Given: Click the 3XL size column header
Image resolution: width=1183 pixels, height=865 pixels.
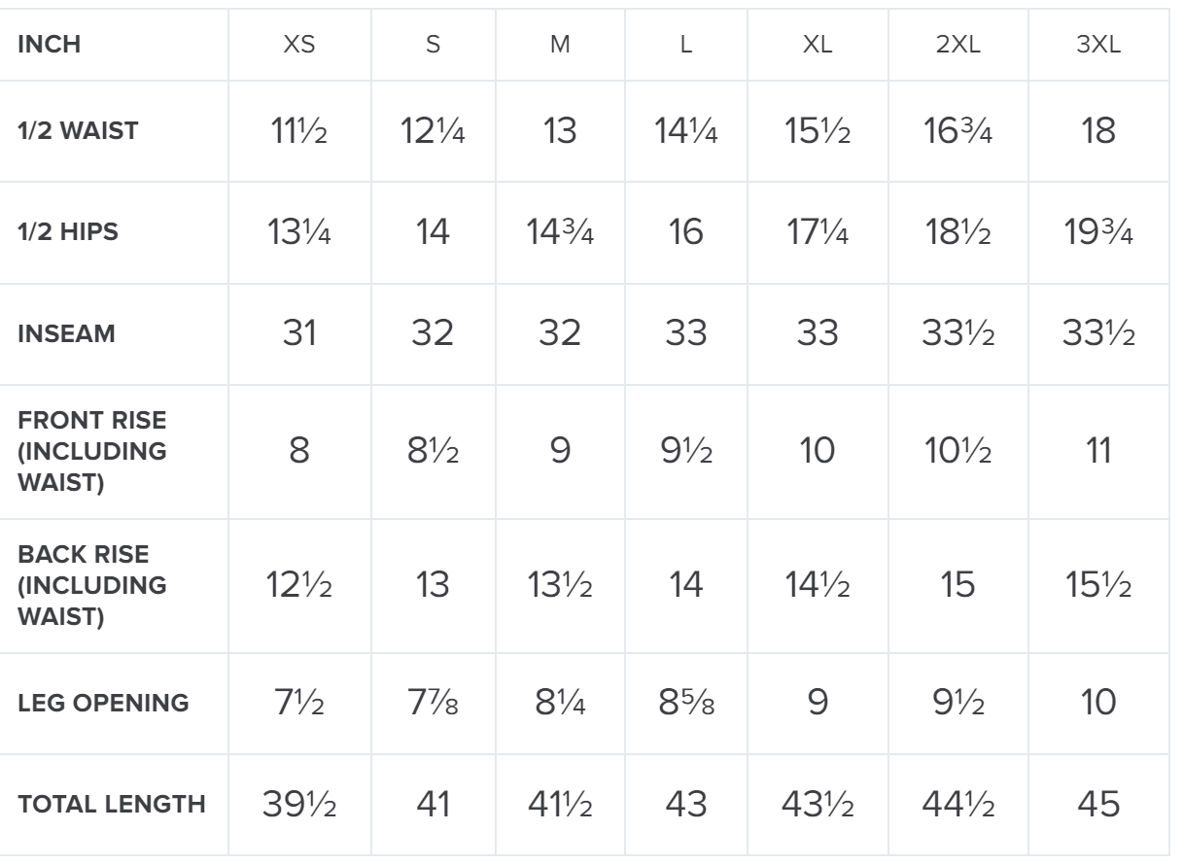Looking at the screenshot, I should 1099,46.
